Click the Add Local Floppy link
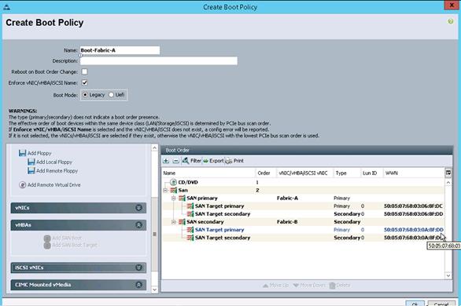461x306 pixels. [54, 162]
